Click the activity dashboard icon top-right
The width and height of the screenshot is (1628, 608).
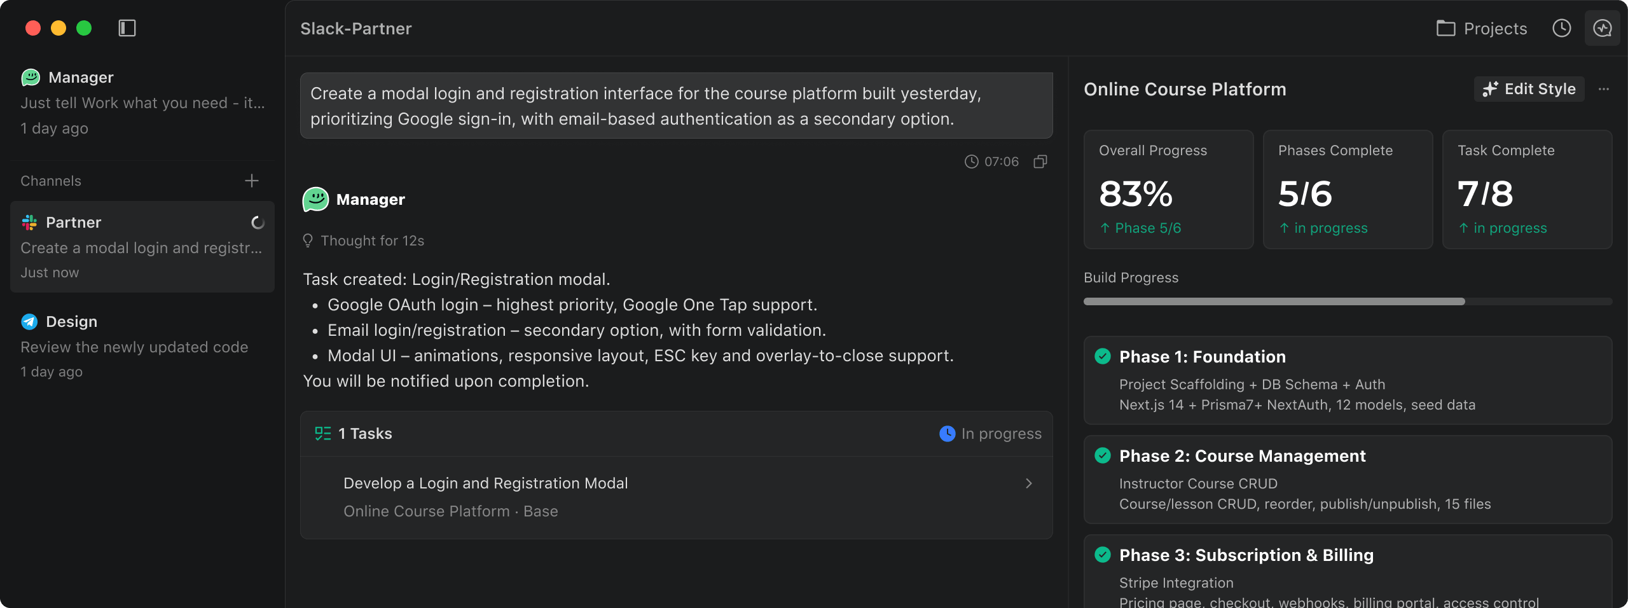[1602, 28]
